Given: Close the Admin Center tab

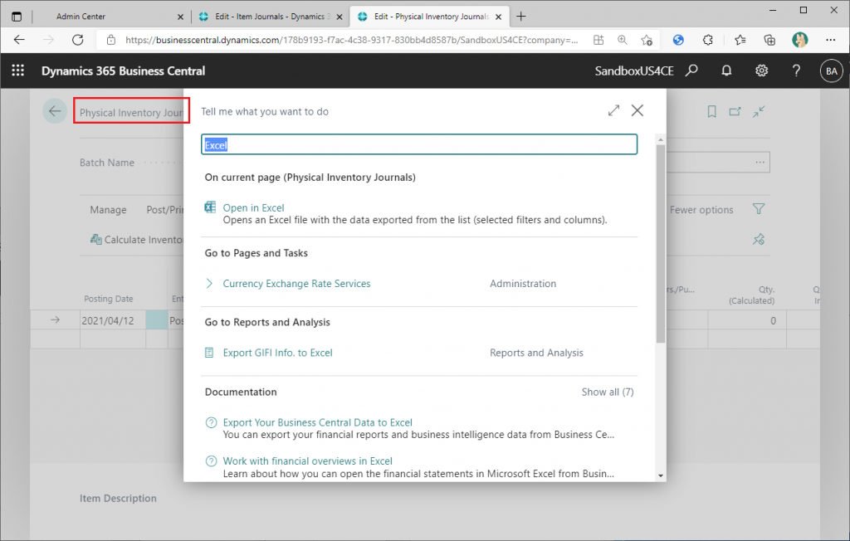Looking at the screenshot, I should [x=180, y=17].
